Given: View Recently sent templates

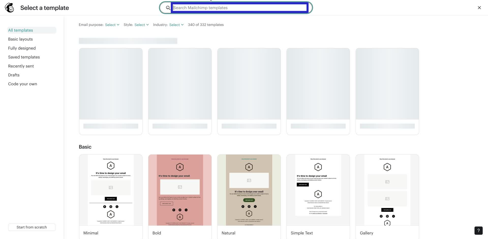Looking at the screenshot, I should coord(21,66).
